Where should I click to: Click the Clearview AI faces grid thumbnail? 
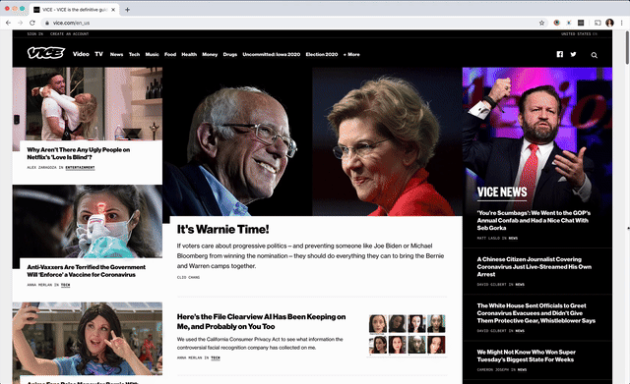pos(407,334)
